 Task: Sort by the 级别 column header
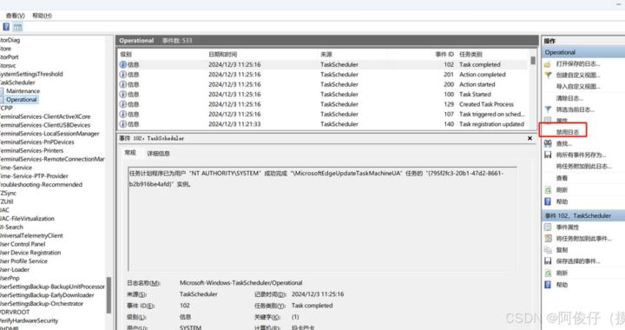pos(126,54)
